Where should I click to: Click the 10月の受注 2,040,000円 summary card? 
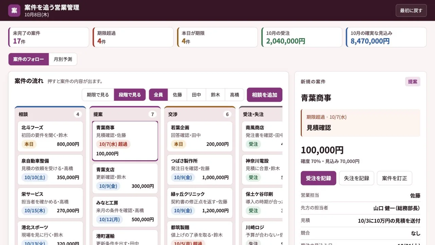[x=302, y=37]
